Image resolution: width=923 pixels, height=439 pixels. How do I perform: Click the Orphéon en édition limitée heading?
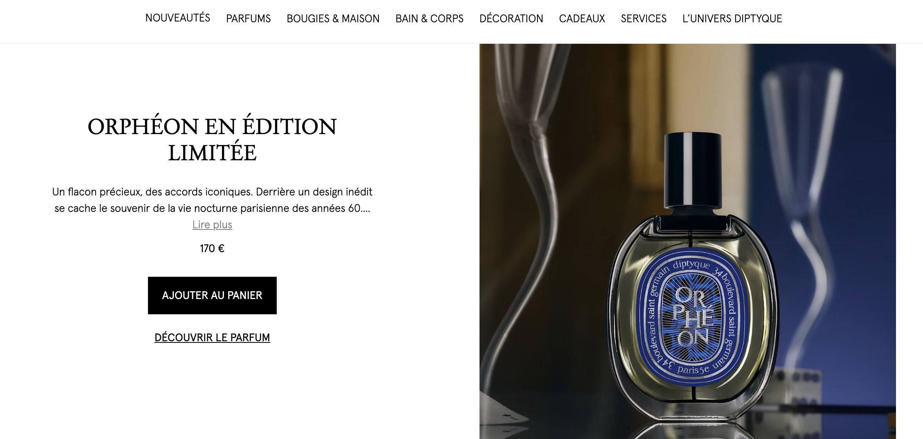(x=212, y=139)
